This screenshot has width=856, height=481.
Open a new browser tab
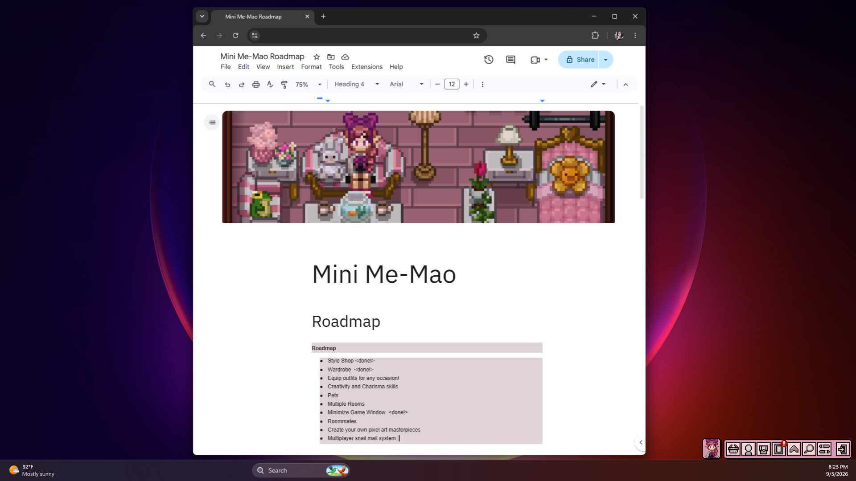click(x=323, y=16)
